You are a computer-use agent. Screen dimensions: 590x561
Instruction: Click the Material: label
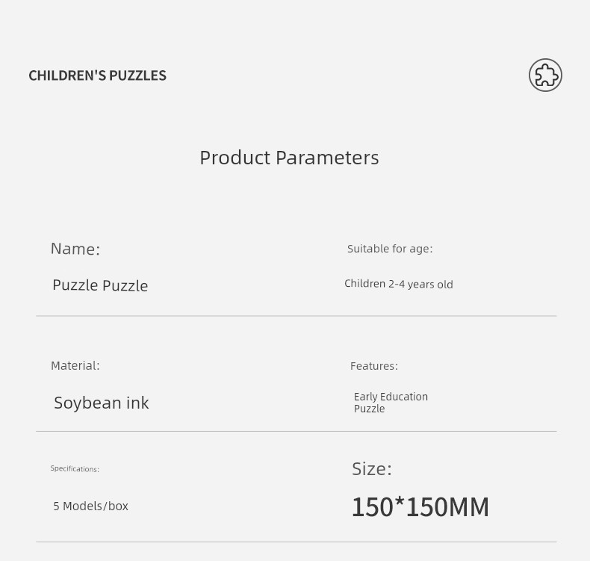(x=75, y=366)
